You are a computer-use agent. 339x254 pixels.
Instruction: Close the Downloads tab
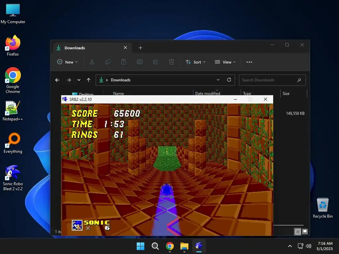125,48
